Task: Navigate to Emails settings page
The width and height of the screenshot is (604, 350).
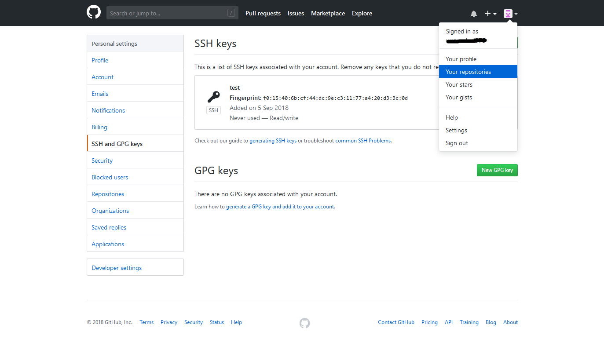Action: [x=100, y=94]
